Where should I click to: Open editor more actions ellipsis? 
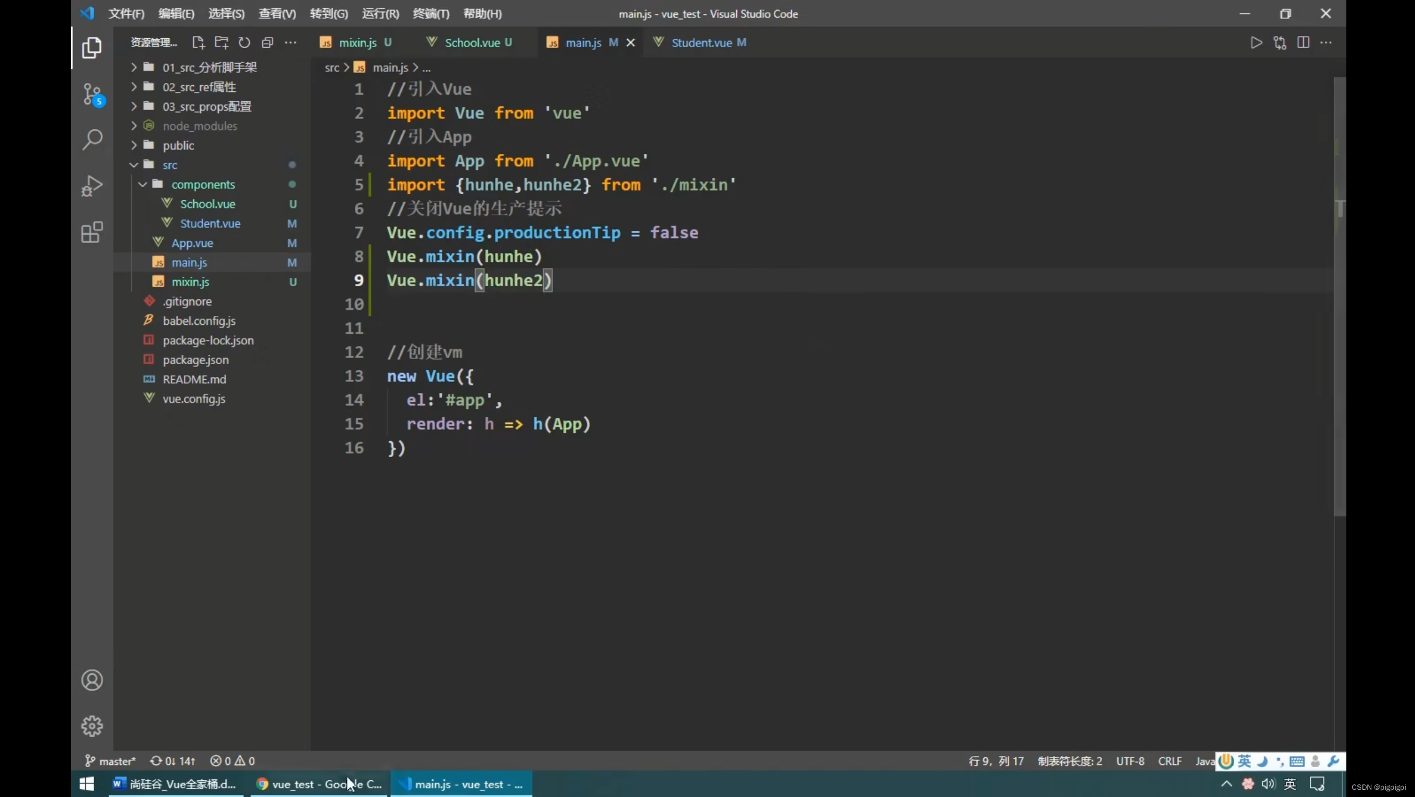[x=1326, y=43]
